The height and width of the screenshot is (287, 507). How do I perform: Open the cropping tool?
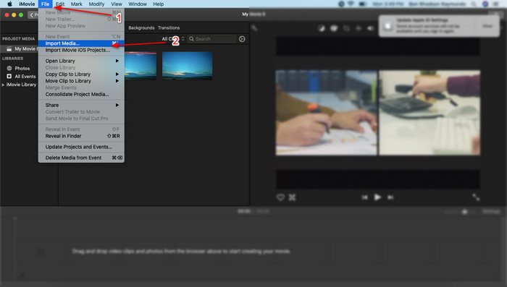point(346,28)
